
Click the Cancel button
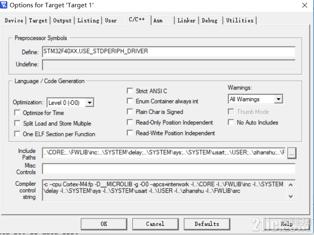point(155,224)
